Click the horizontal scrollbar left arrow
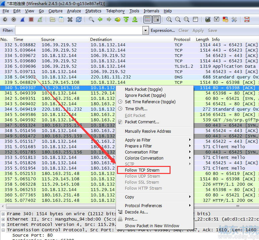 (3, 206)
